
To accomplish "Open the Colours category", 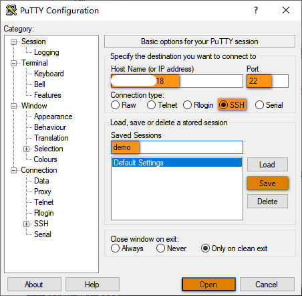I will click(x=45, y=159).
